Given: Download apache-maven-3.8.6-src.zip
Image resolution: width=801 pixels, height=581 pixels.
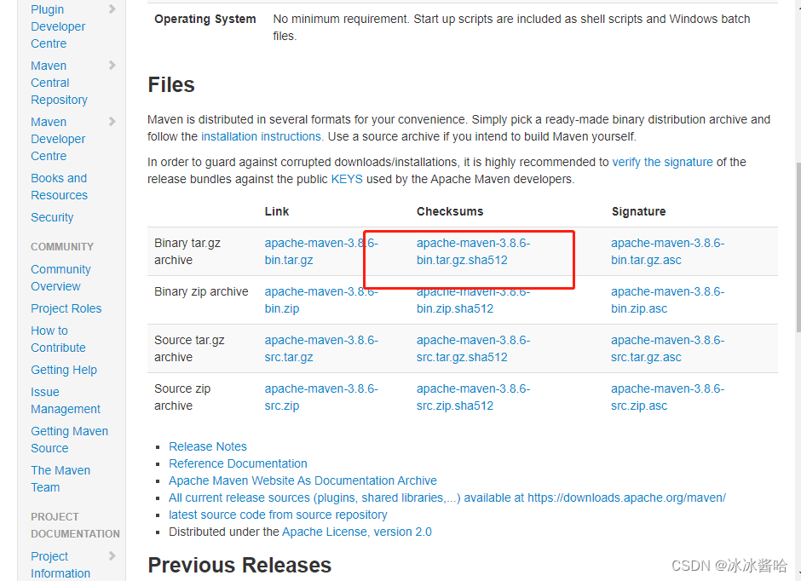Looking at the screenshot, I should 321,397.
